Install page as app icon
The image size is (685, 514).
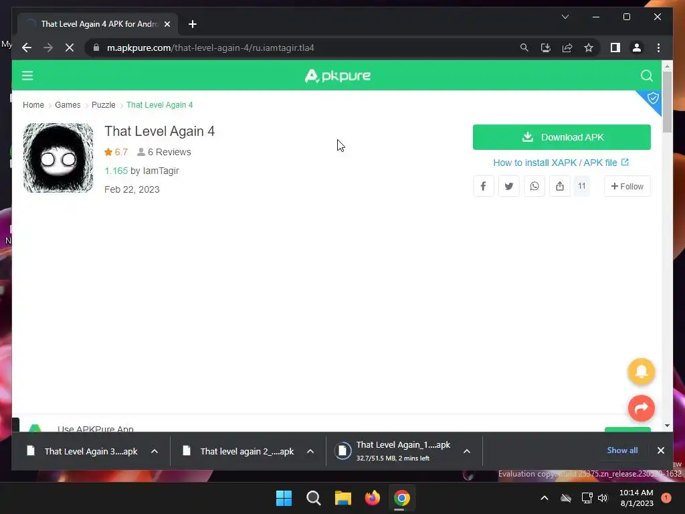pos(546,48)
